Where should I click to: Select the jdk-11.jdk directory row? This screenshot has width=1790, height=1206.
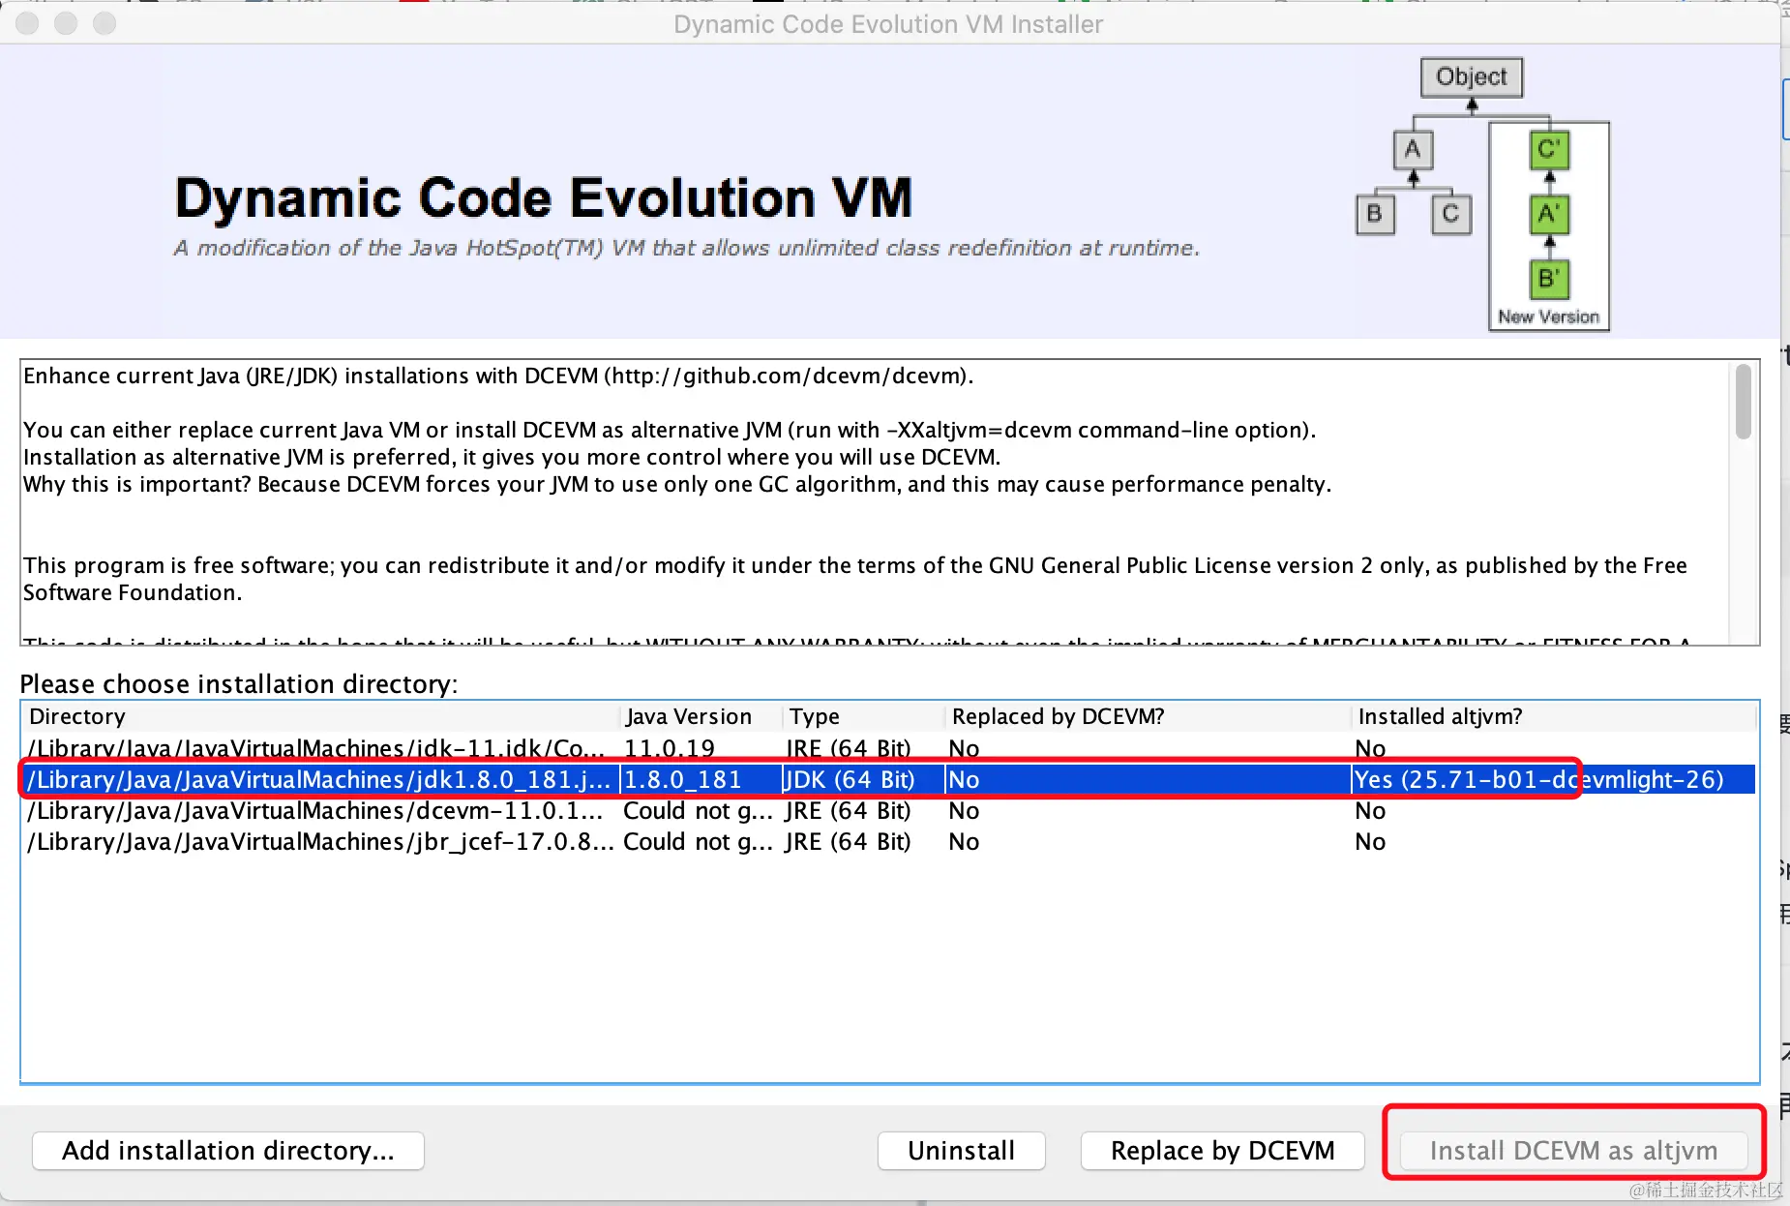pos(888,748)
